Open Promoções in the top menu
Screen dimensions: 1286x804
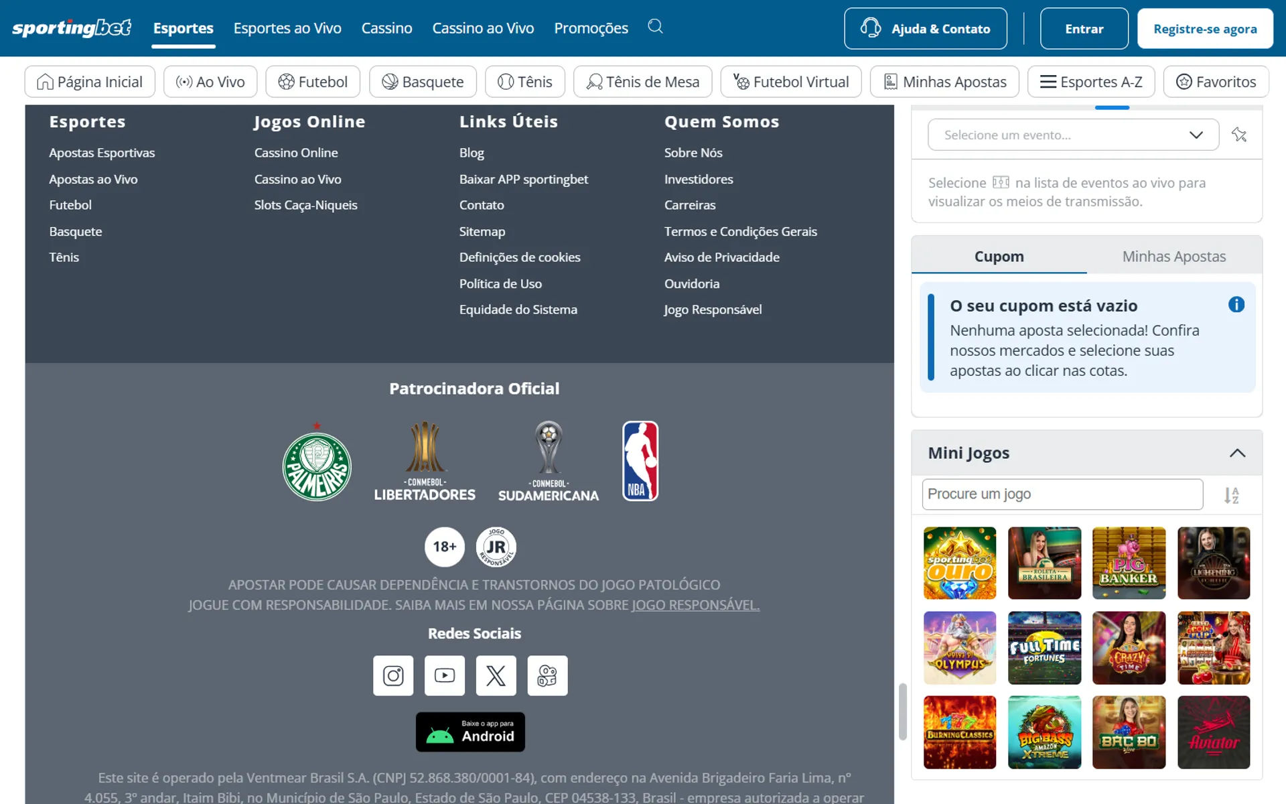pos(591,28)
